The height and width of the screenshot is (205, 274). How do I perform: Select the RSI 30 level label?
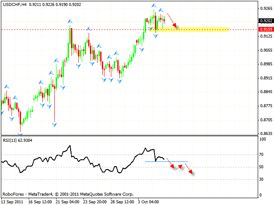click(x=260, y=179)
